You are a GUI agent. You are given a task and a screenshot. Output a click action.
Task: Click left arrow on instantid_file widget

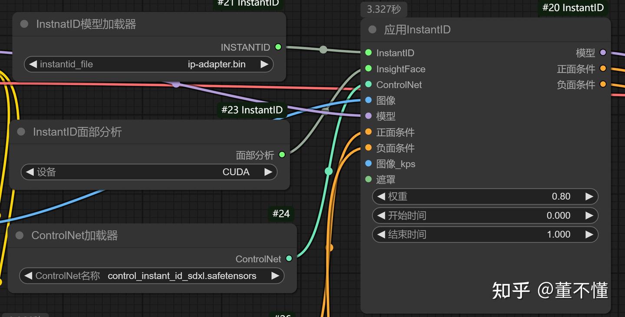[x=33, y=64]
